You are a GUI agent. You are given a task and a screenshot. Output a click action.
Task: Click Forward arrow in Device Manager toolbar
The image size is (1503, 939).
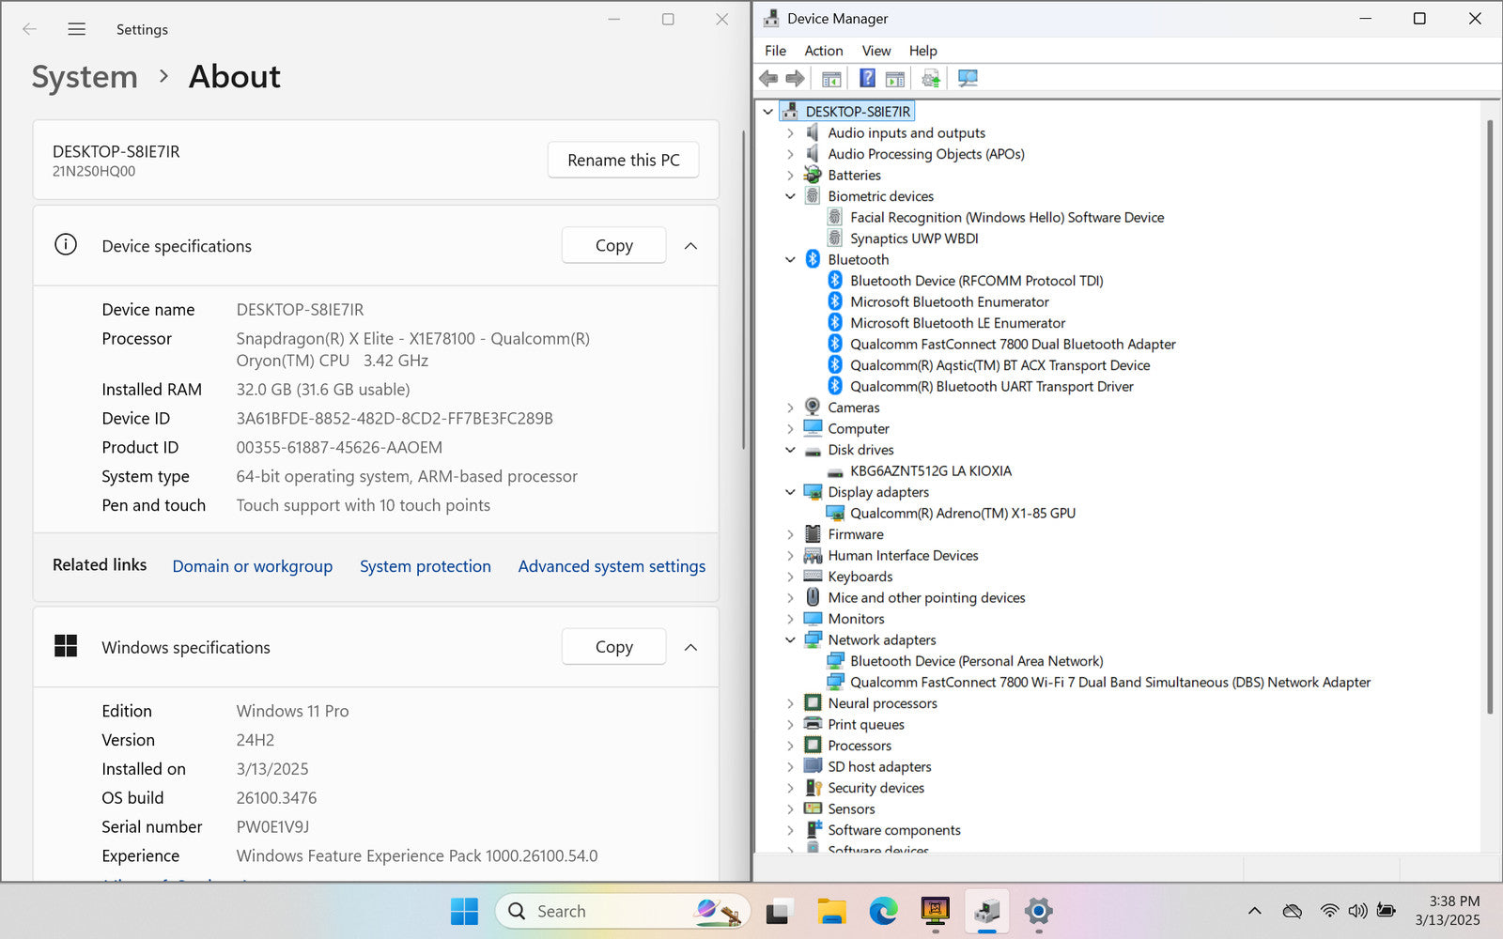(x=795, y=78)
